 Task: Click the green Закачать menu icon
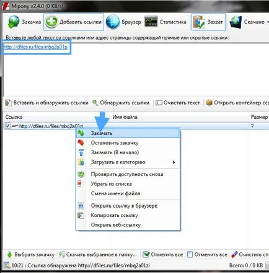[81, 133]
